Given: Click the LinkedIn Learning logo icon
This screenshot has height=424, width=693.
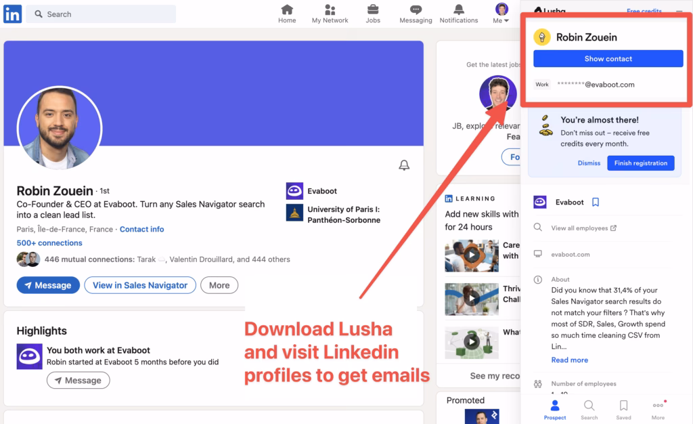Looking at the screenshot, I should [x=449, y=198].
